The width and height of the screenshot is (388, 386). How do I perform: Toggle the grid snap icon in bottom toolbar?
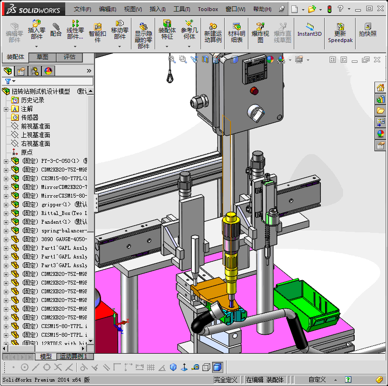(151, 367)
